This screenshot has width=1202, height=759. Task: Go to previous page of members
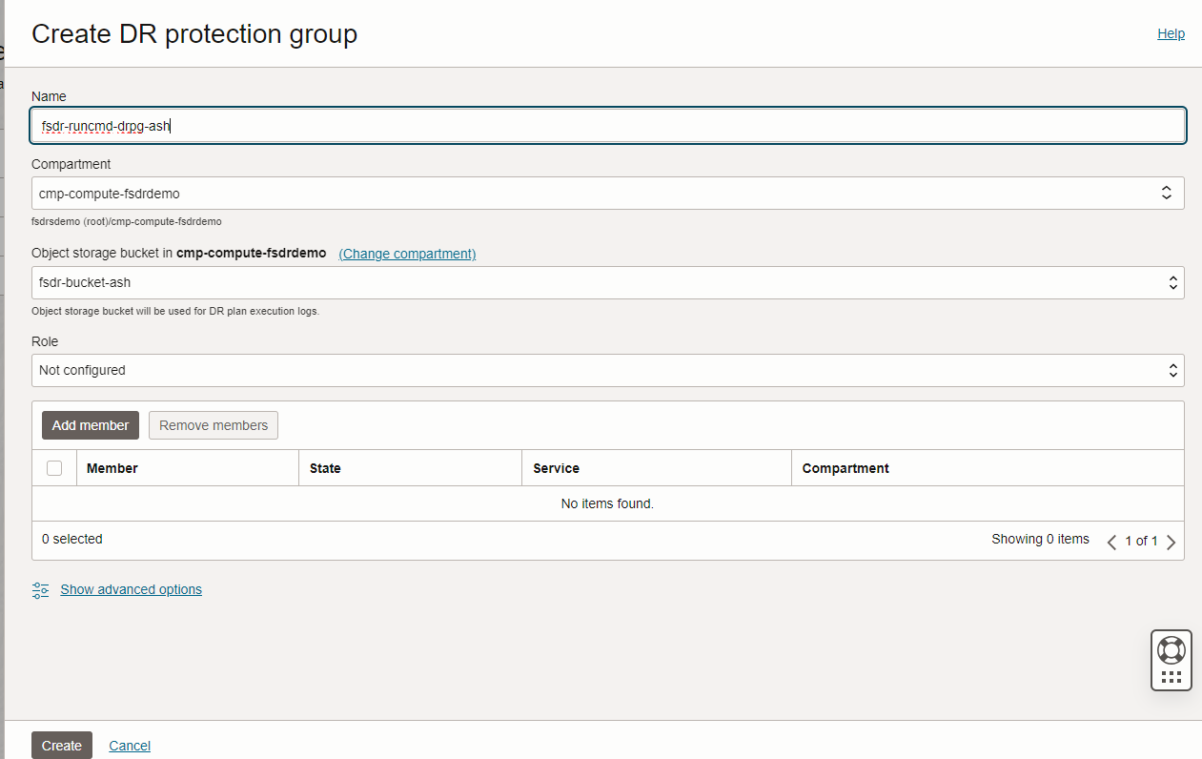click(x=1111, y=542)
